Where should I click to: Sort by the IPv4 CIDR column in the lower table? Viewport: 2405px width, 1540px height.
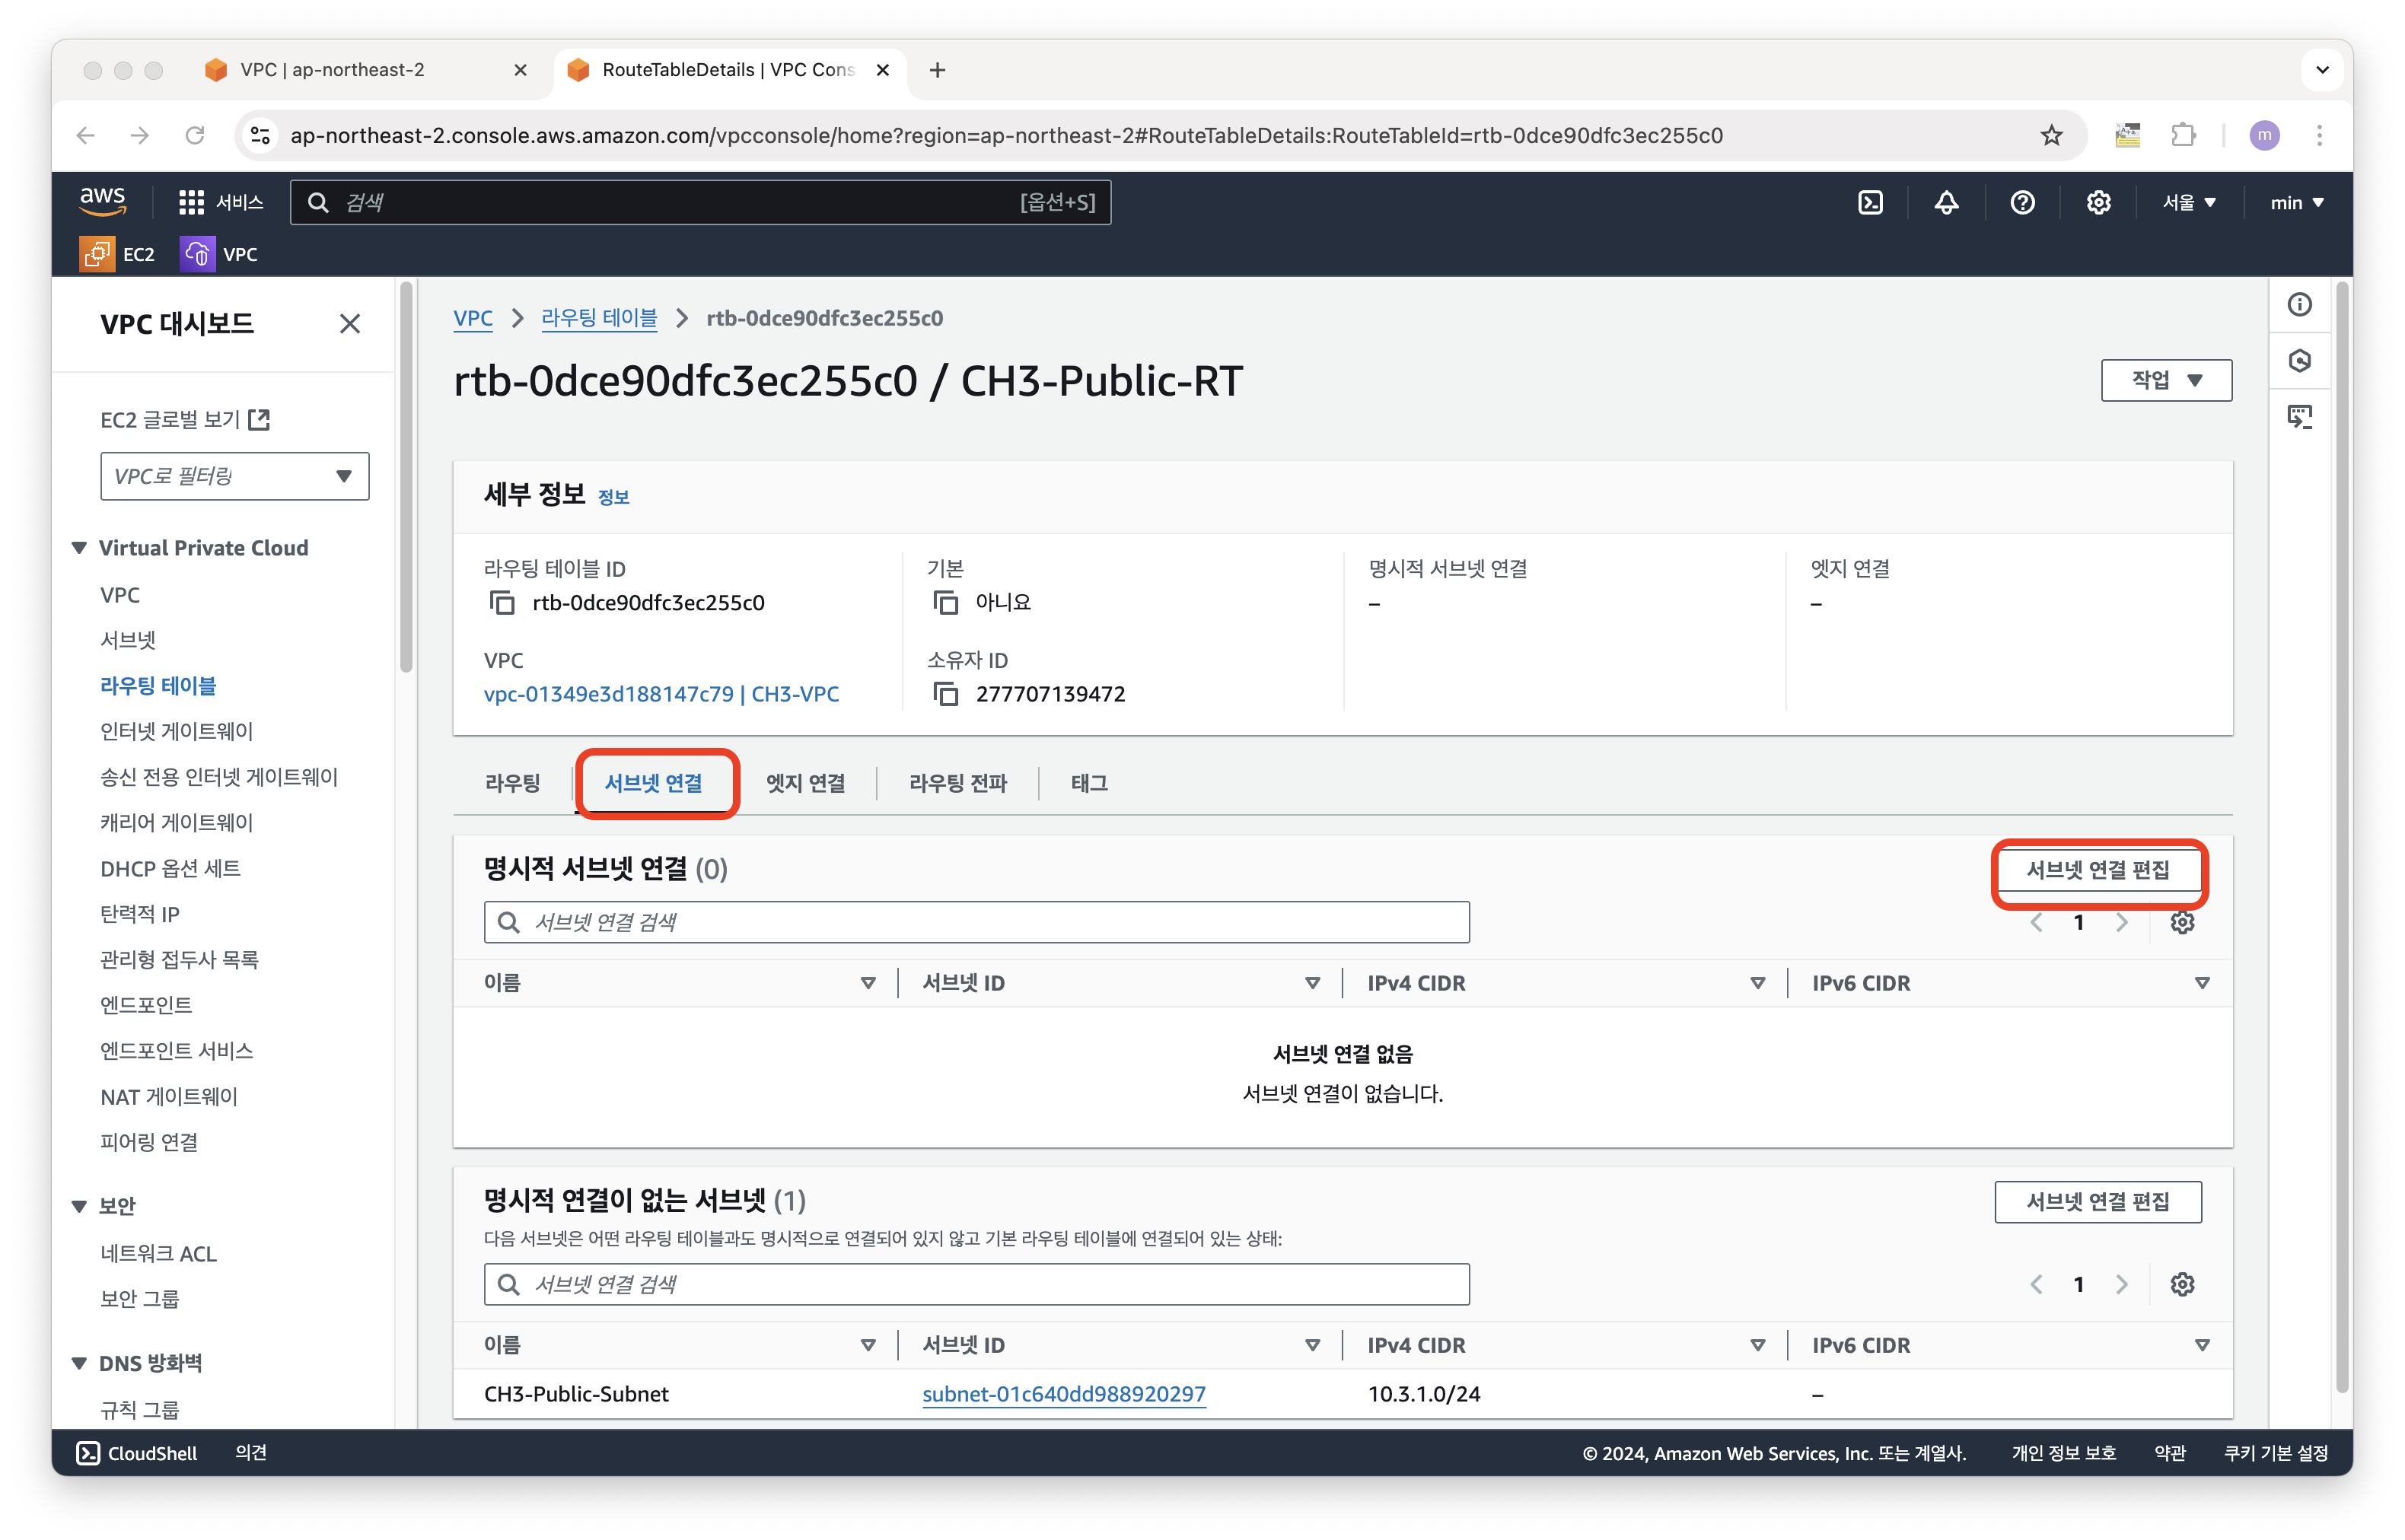[1416, 1345]
